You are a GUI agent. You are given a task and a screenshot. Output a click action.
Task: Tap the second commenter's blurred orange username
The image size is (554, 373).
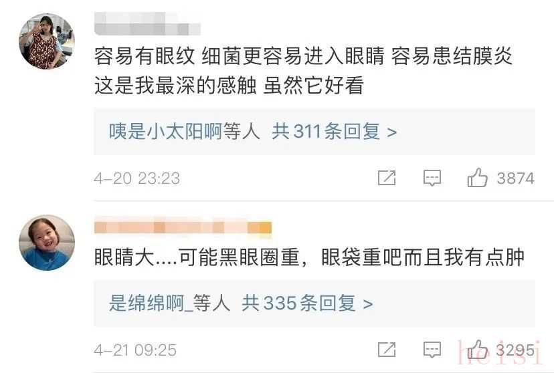coord(183,227)
